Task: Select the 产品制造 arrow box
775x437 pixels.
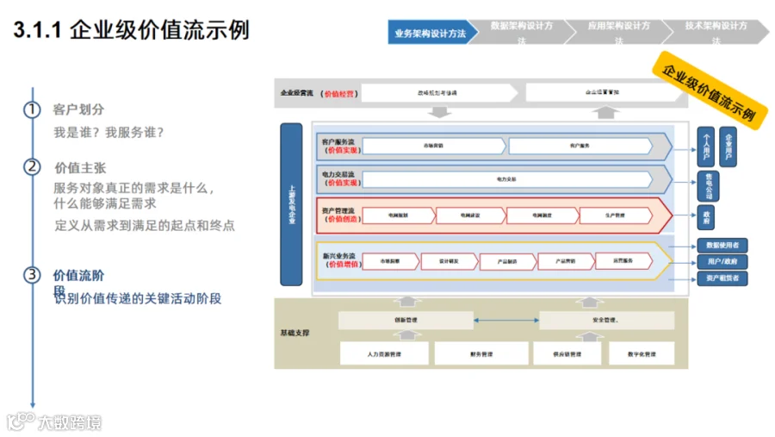Action: [507, 261]
